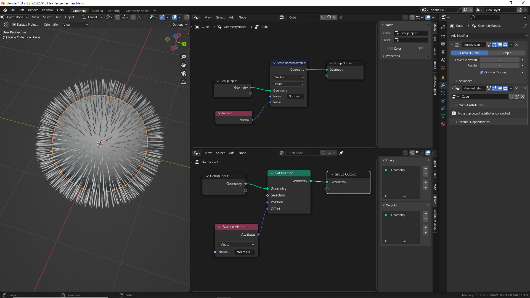Screen dimensions: 530x298
Task: Open the Add Modifier dropdown
Action: [x=488, y=36]
